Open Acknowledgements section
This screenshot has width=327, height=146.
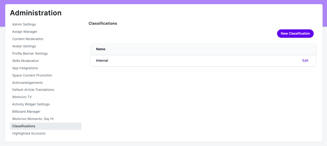point(27,83)
